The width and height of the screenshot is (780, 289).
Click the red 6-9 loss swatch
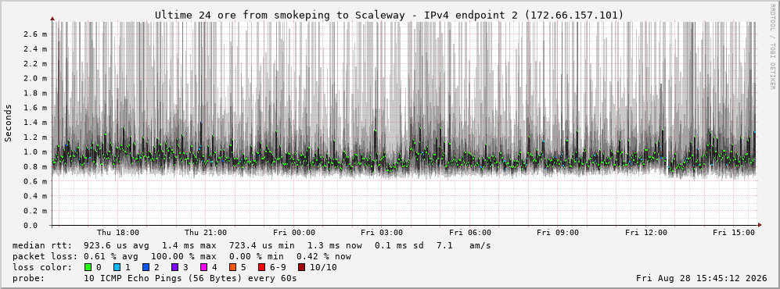pos(261,267)
